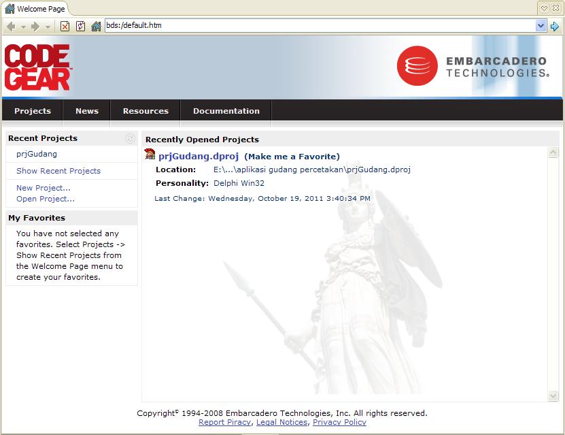Screen dimensions: 565x435
Task: Toggle the Recent Projects panel collapse control
Action: [x=129, y=138]
